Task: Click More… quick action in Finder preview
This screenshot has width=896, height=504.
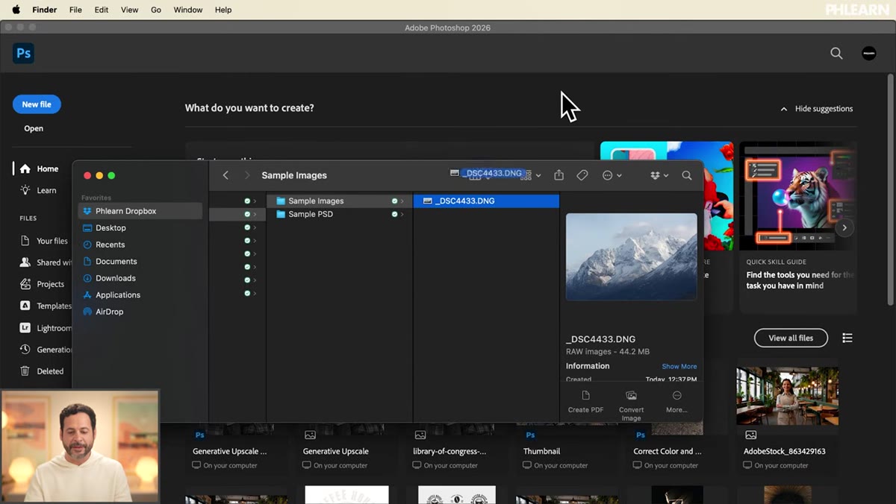Action: coord(676,401)
